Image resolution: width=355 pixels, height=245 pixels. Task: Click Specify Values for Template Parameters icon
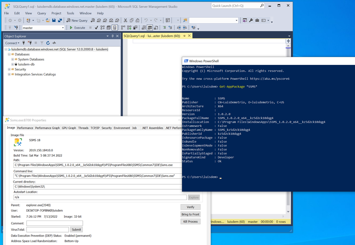(193, 28)
